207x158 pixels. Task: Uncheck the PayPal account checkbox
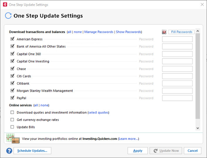[12, 98]
